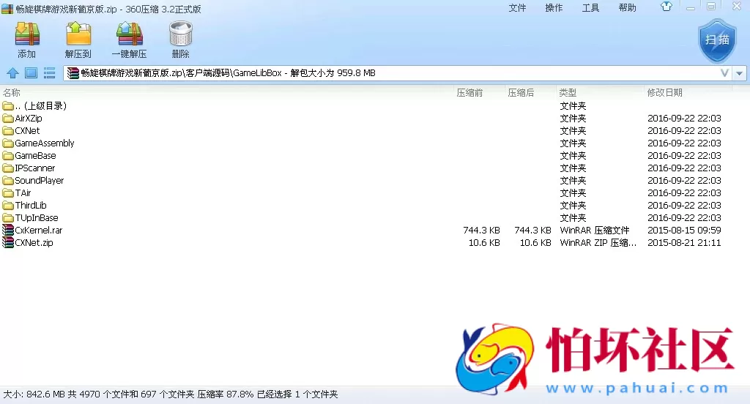750x404 pixels.
Task: Open the skin shirt icon in title bar
Action: tap(667, 7)
